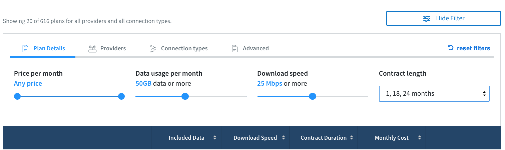Click the Plan Details document icon
The width and height of the screenshot is (505, 150).
click(25, 49)
